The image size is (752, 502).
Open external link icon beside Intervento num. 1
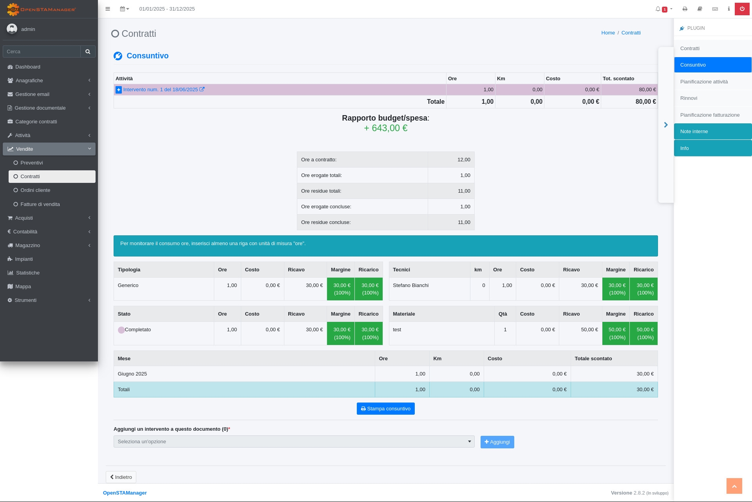(202, 89)
